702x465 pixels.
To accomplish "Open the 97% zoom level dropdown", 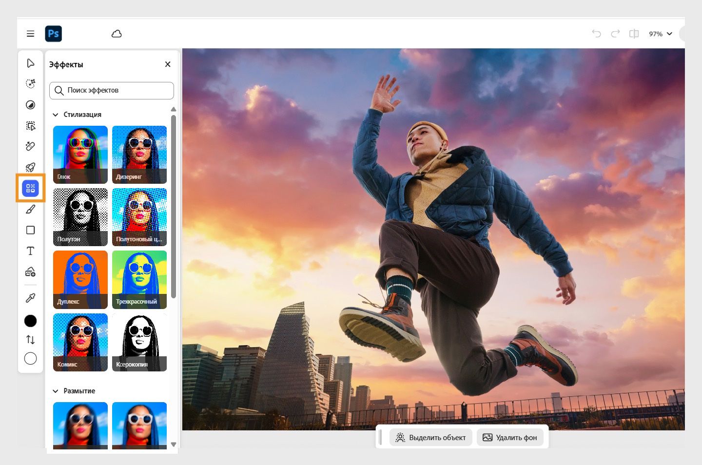I will (x=660, y=34).
